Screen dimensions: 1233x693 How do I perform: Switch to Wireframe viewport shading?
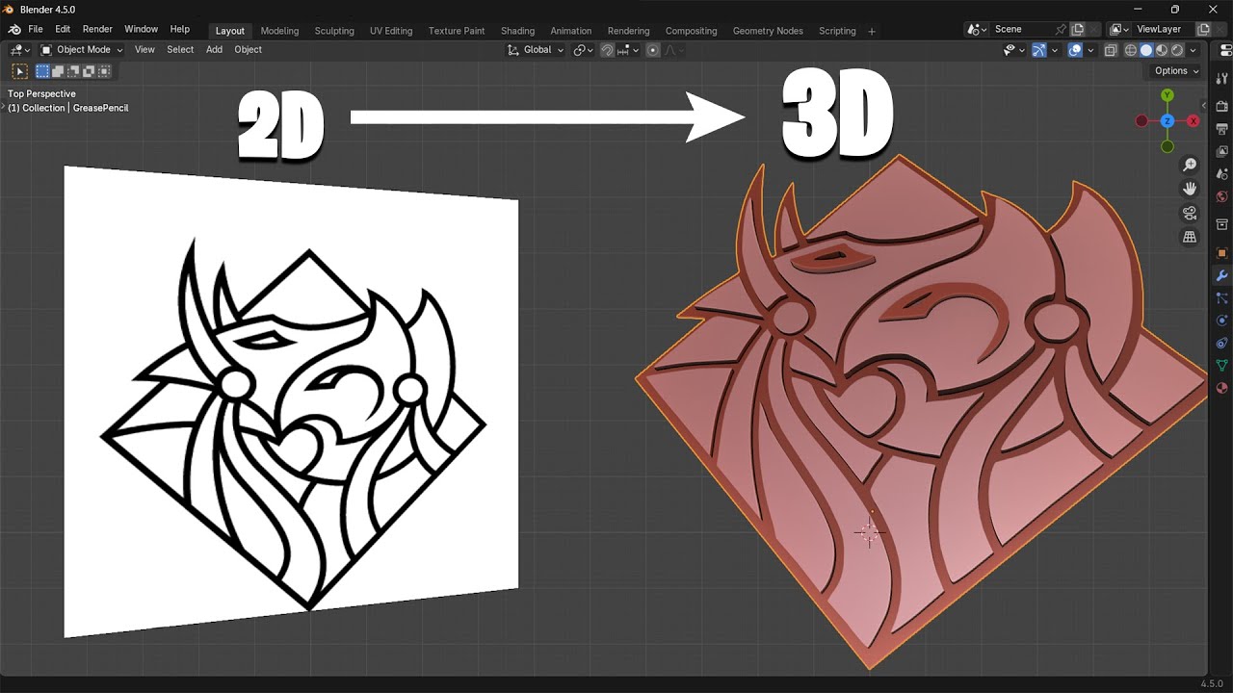(x=1131, y=50)
